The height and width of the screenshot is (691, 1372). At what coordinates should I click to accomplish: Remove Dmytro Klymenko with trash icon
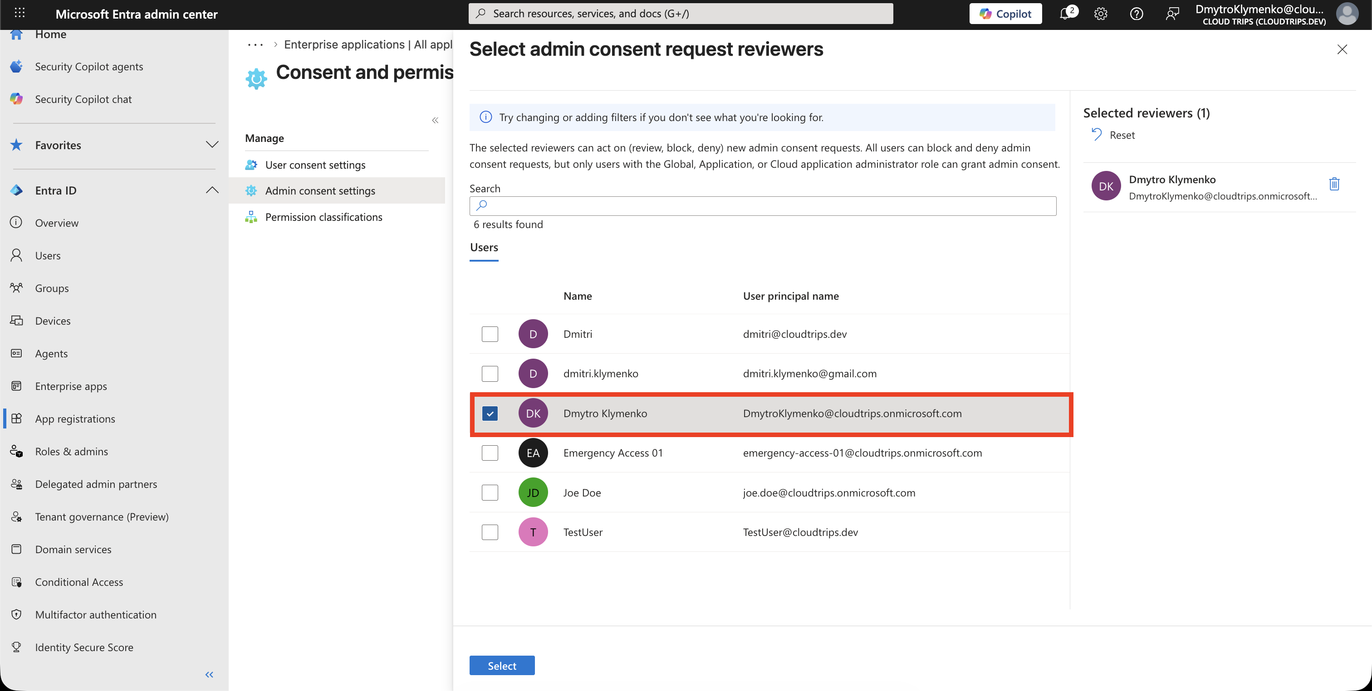coord(1334,184)
